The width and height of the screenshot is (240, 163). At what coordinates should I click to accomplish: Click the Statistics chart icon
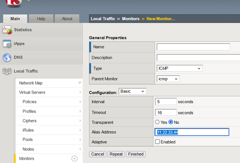pyautogui.click(x=7, y=30)
